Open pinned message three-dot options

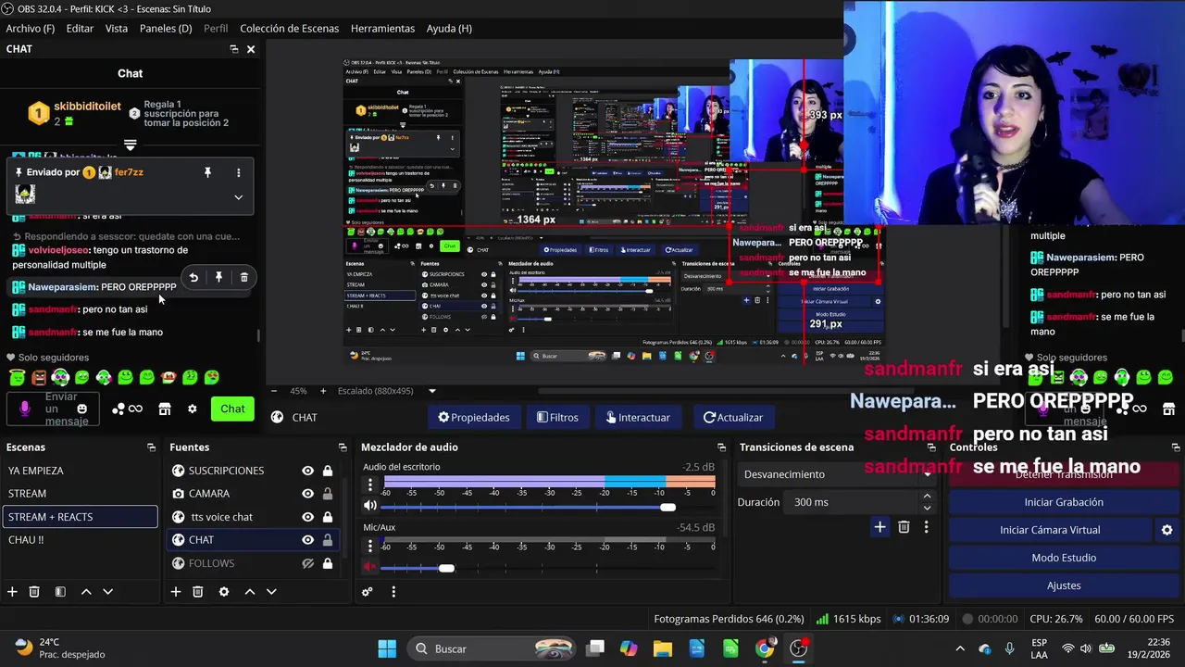(238, 172)
